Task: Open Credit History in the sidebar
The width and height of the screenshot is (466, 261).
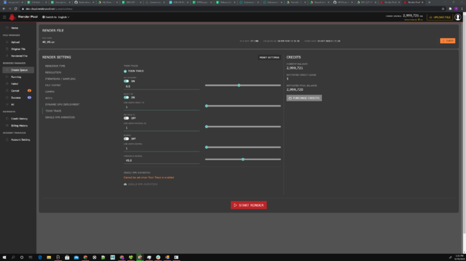Action: [x=19, y=119]
